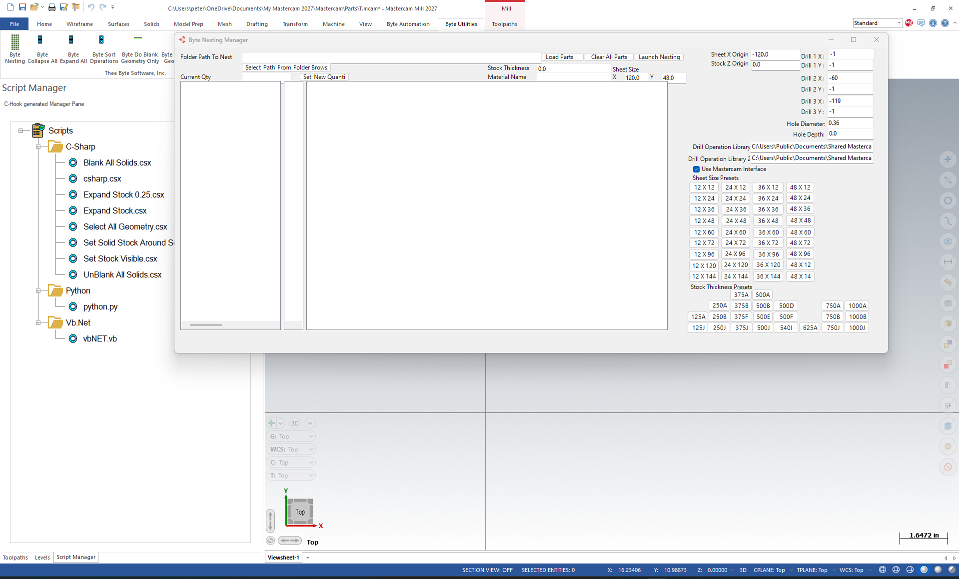Click the Hole Diameter input field
This screenshot has width=959, height=579.
(850, 123)
